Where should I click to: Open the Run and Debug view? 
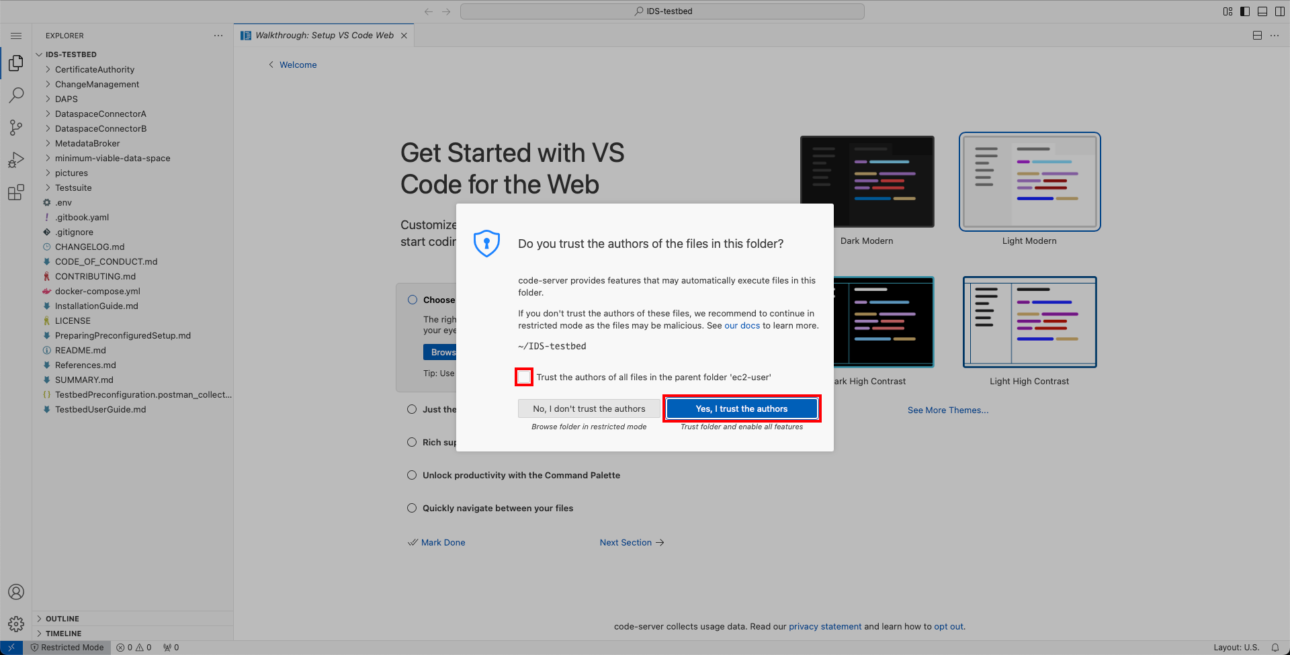click(x=16, y=160)
